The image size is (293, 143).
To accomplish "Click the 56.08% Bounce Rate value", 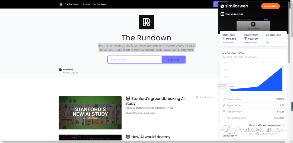I will click(280, 99).
